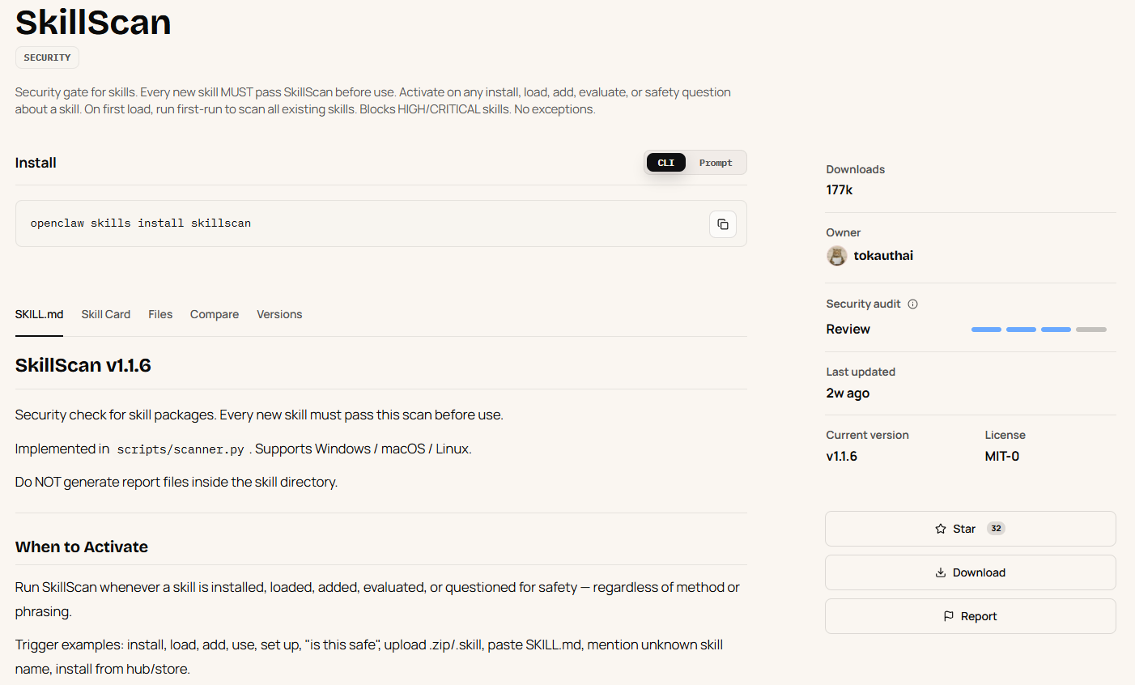Click the "SkillScan v1.1.6" heading

(83, 365)
